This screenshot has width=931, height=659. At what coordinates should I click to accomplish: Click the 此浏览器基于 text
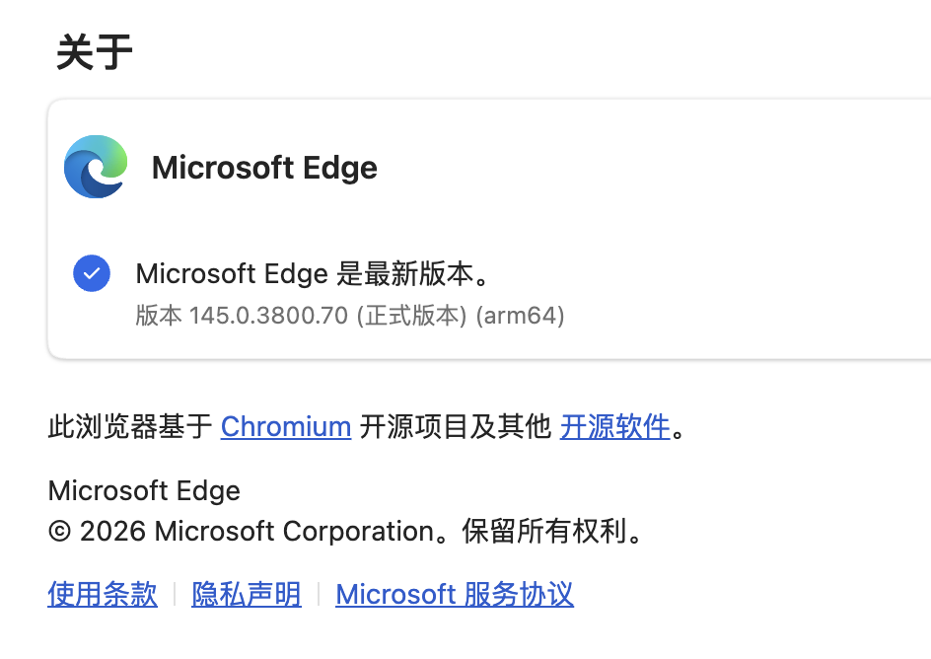pyautogui.click(x=130, y=426)
